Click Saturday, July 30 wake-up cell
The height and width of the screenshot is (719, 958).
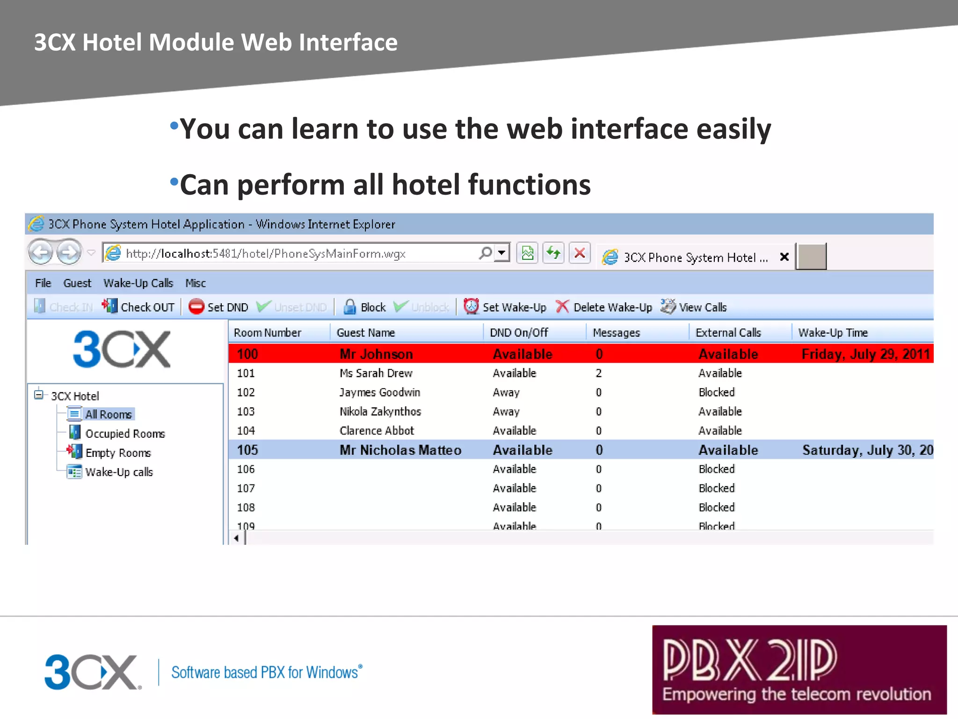tap(868, 450)
